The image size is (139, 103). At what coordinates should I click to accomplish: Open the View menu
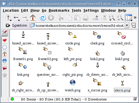pos(35,11)
